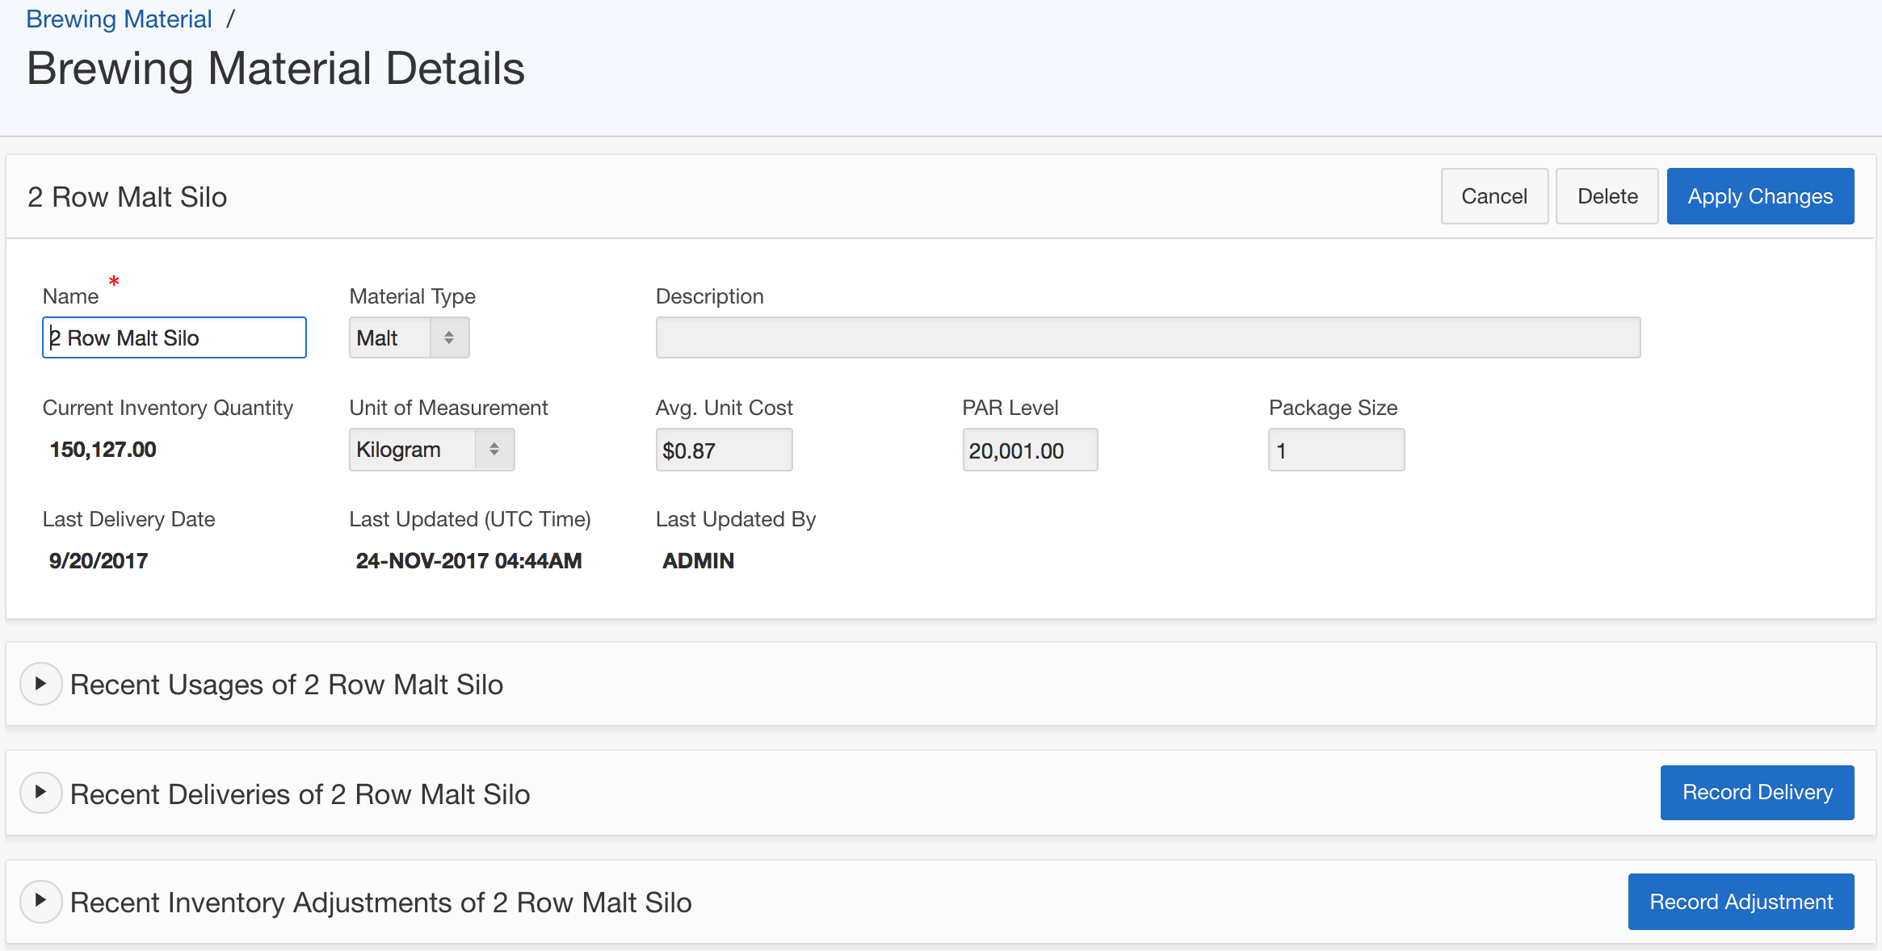Click the Record Delivery button
The width and height of the screenshot is (1882, 951).
click(x=1757, y=793)
